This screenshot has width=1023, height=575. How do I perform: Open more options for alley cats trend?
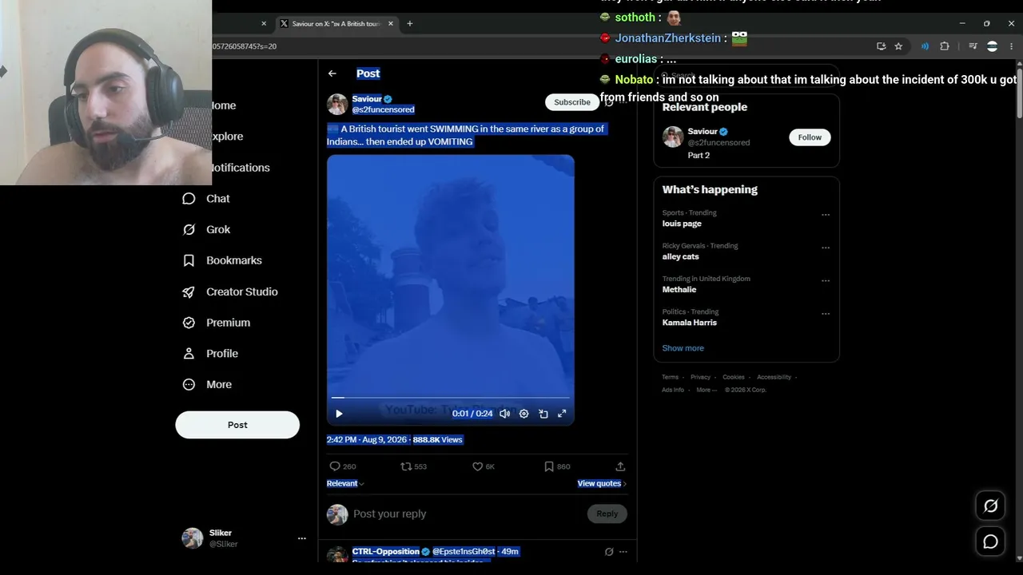(826, 248)
